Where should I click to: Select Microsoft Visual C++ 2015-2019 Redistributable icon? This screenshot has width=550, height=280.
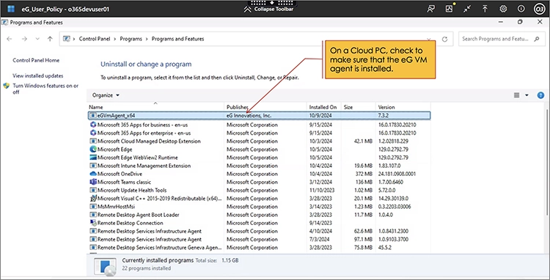point(93,199)
